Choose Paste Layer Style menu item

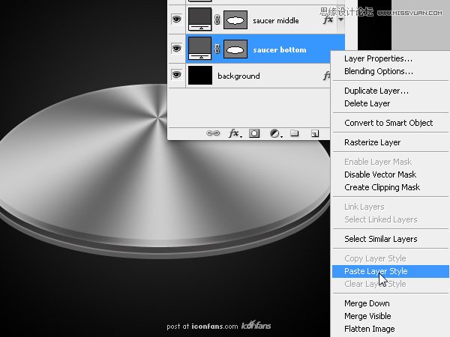click(390, 271)
